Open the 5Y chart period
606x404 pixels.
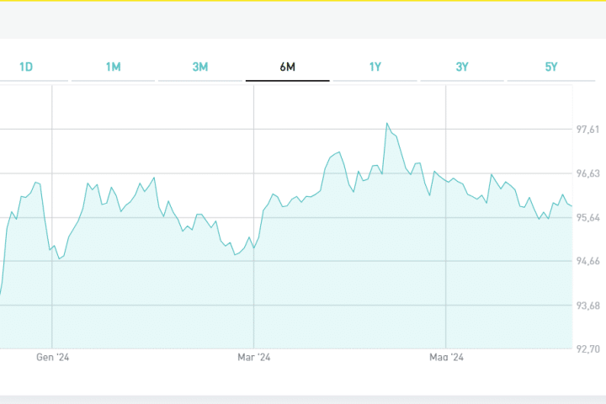(x=551, y=66)
